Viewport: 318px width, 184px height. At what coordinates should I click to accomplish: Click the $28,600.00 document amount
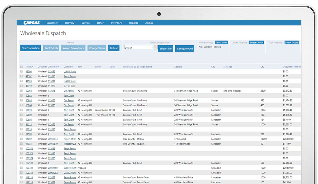click(x=288, y=139)
